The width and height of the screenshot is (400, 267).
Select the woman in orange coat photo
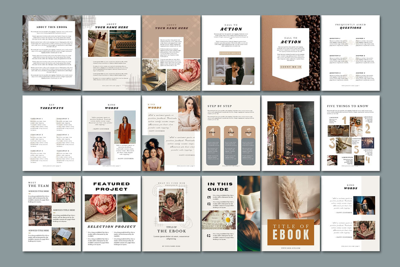point(125,127)
